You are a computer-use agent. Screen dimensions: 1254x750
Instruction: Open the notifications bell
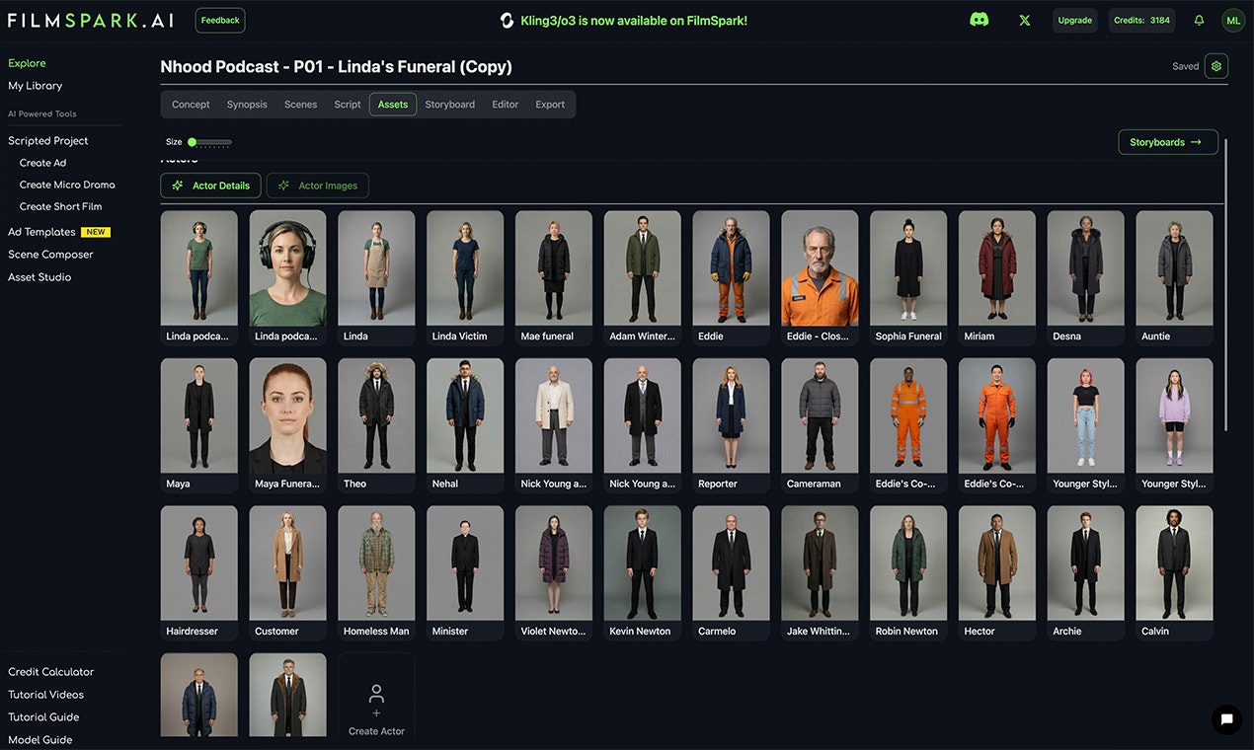pos(1198,19)
